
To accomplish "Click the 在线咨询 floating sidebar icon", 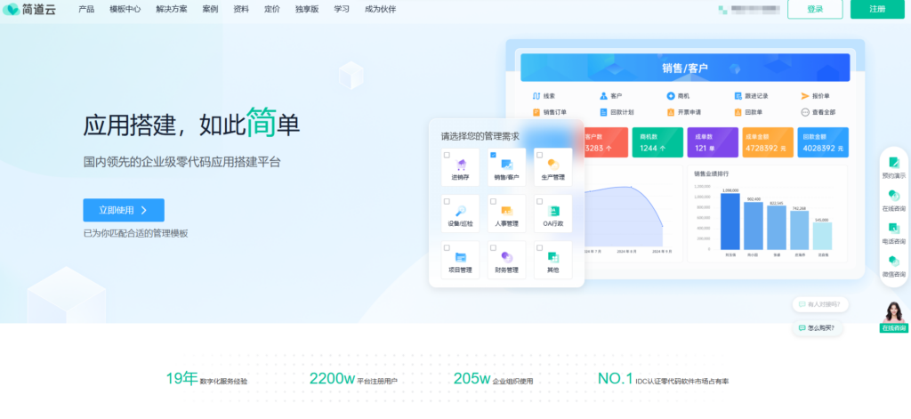I will point(893,196).
